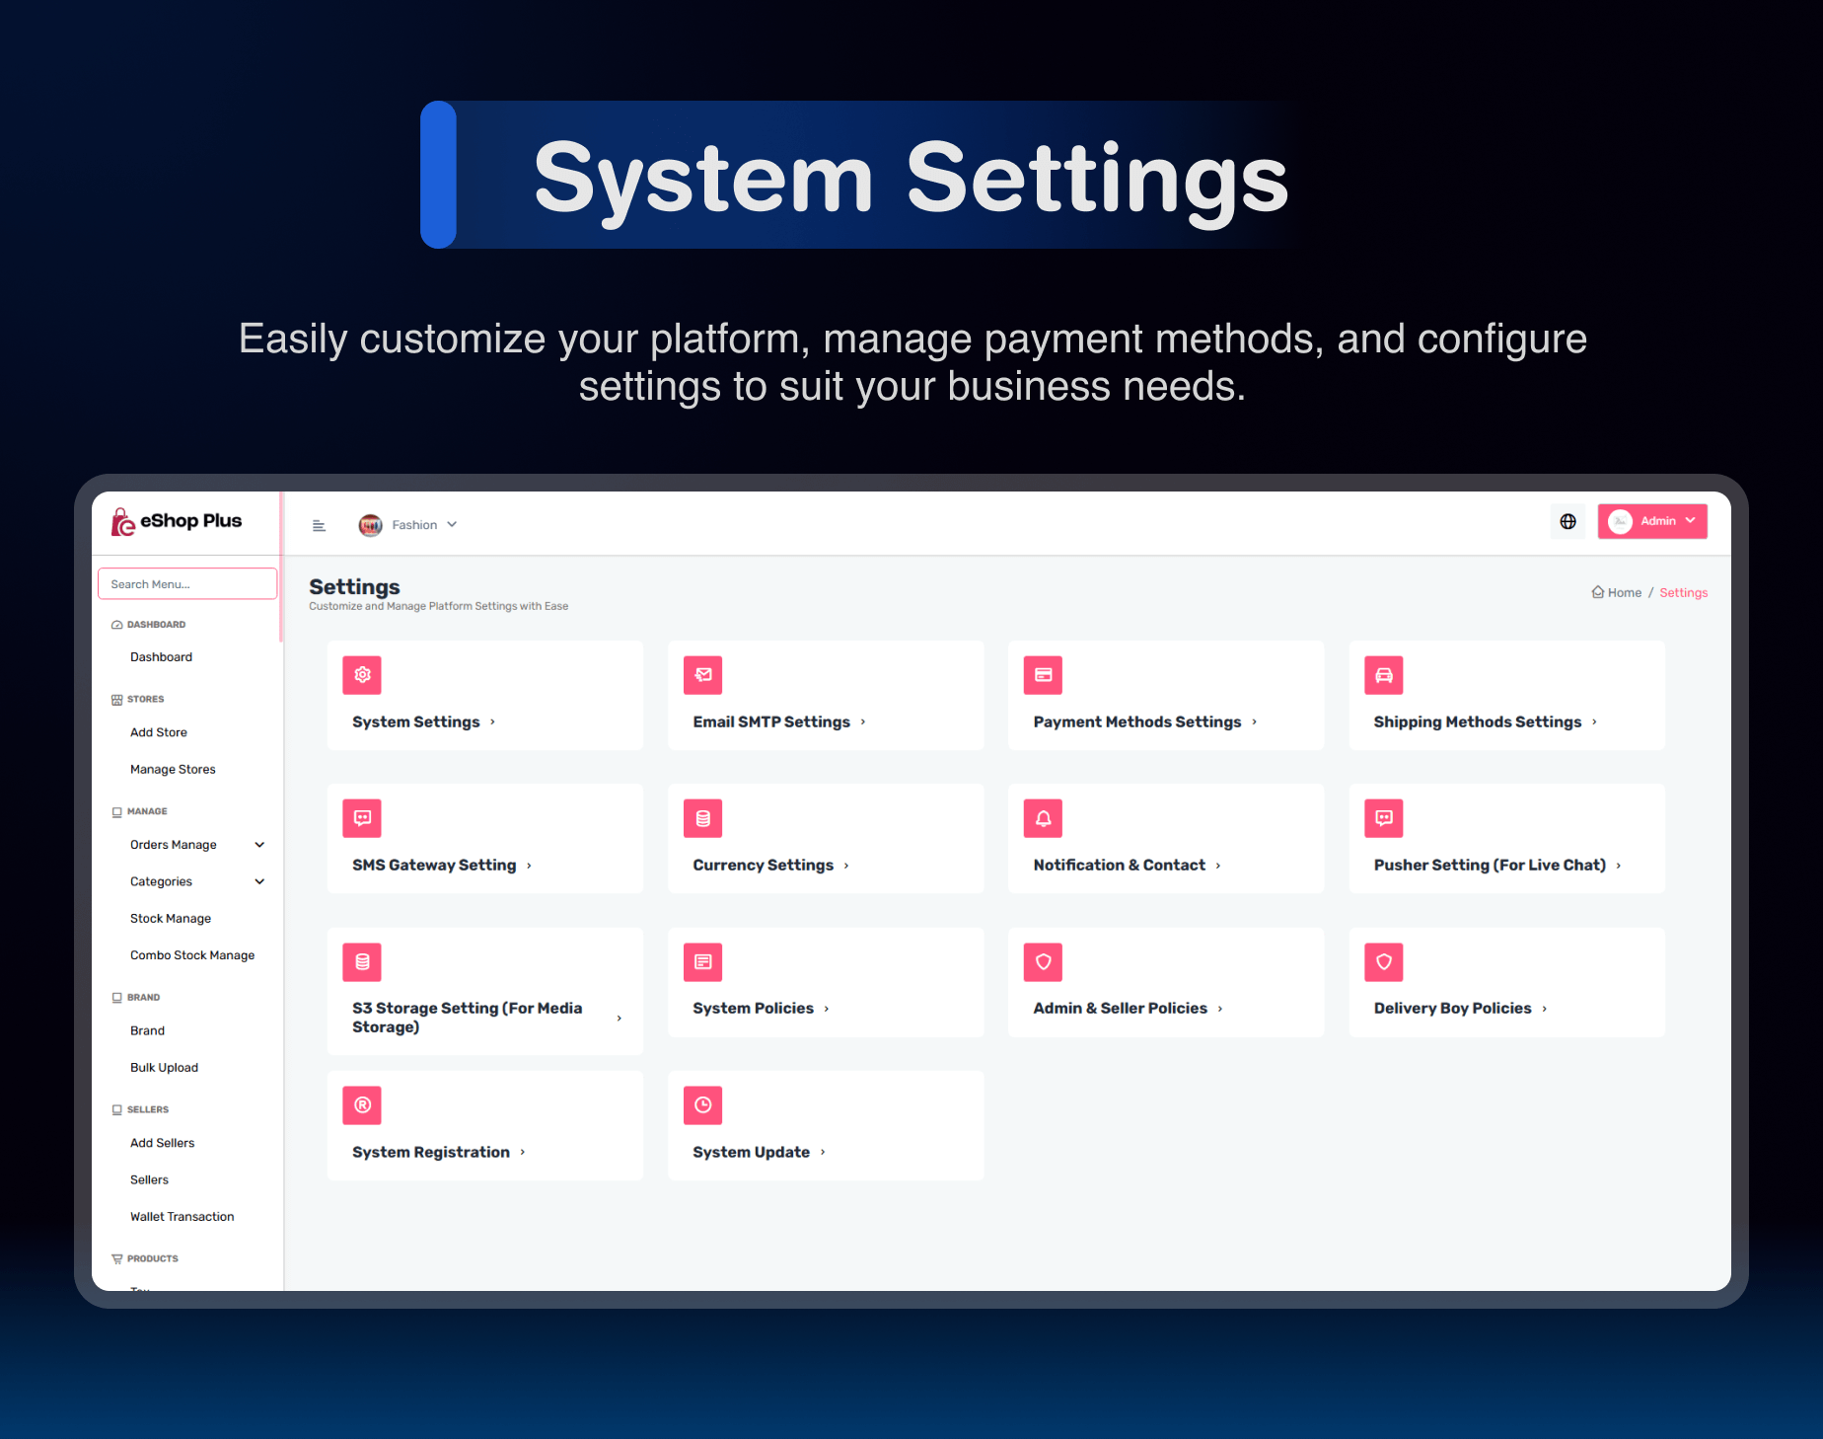The height and width of the screenshot is (1439, 1823).
Task: Click the Shipping Methods vehicle icon
Action: [x=1383, y=675]
